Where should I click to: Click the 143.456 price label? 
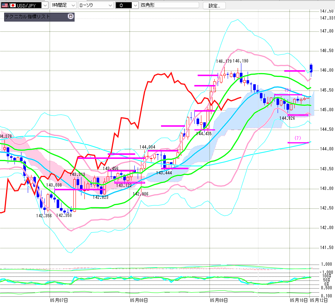click(111, 168)
